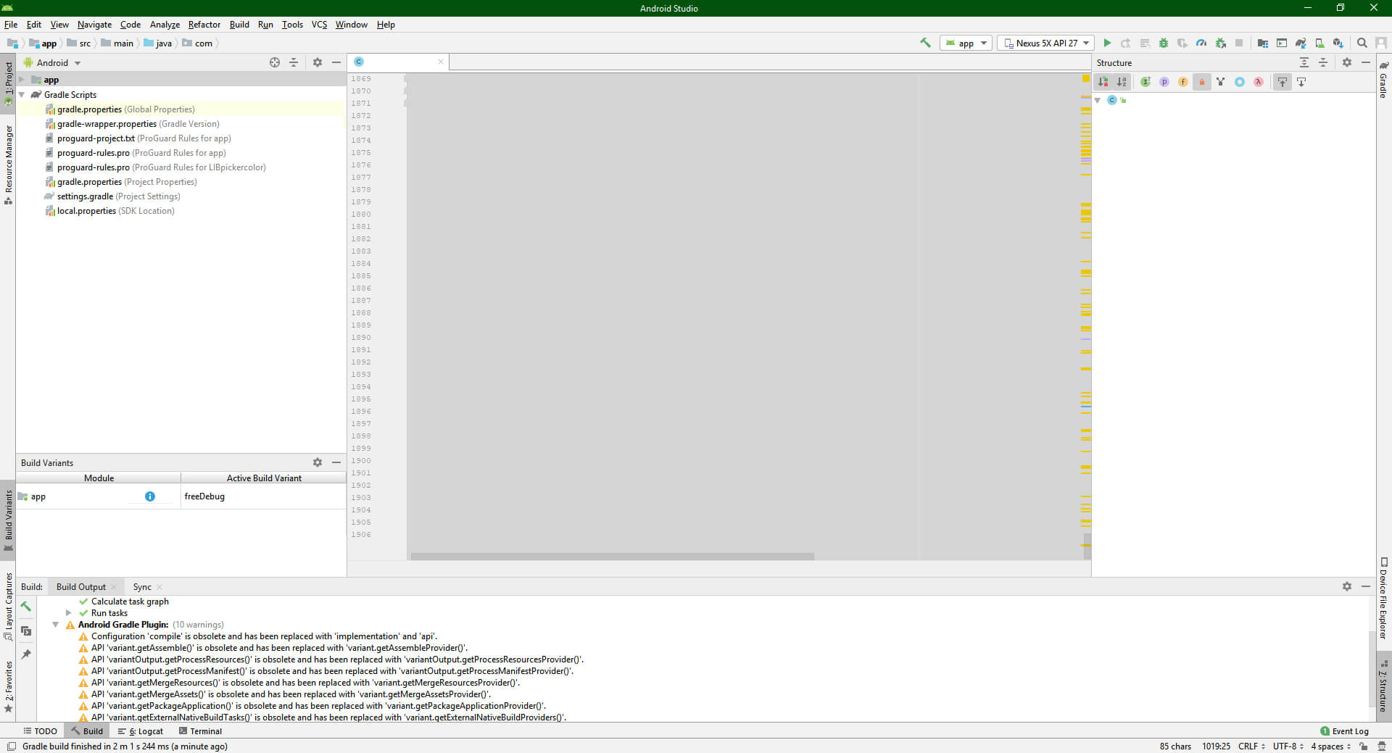
Task: Toggle Show Anonymous Classes blue circle
Action: [x=1240, y=82]
